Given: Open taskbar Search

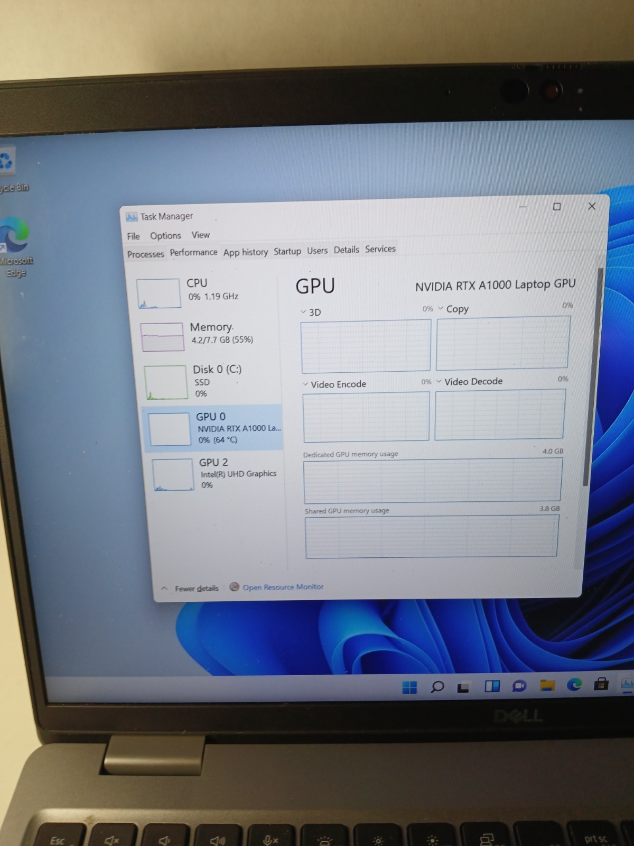Looking at the screenshot, I should click(437, 687).
